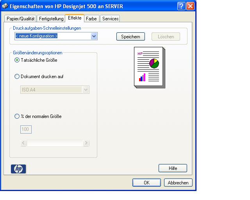Click the document preview thumbnail
Viewport: 250px width, 200px height.
(150, 68)
